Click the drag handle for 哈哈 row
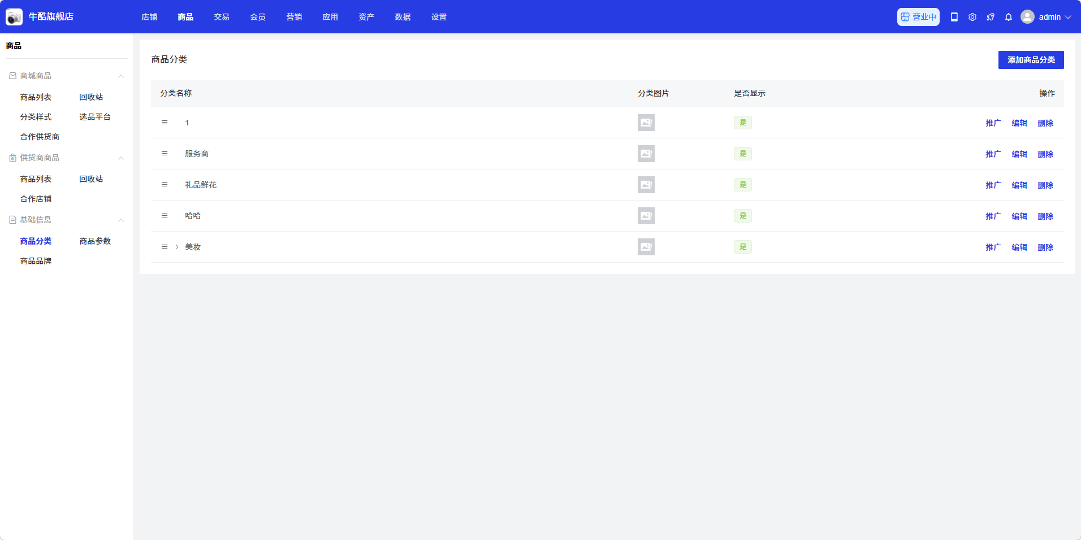This screenshot has width=1081, height=540. 165,216
